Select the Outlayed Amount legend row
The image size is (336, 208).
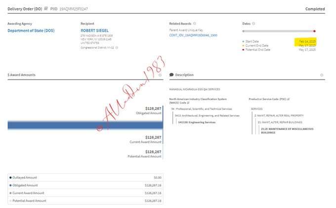tap(85, 177)
